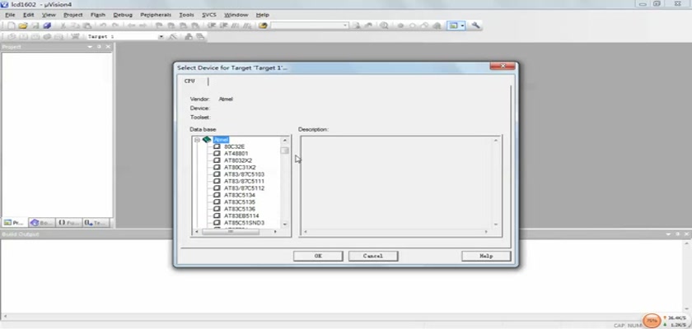Close the Project panel
Image resolution: width=692 pixels, height=329 pixels.
pyautogui.click(x=108, y=47)
